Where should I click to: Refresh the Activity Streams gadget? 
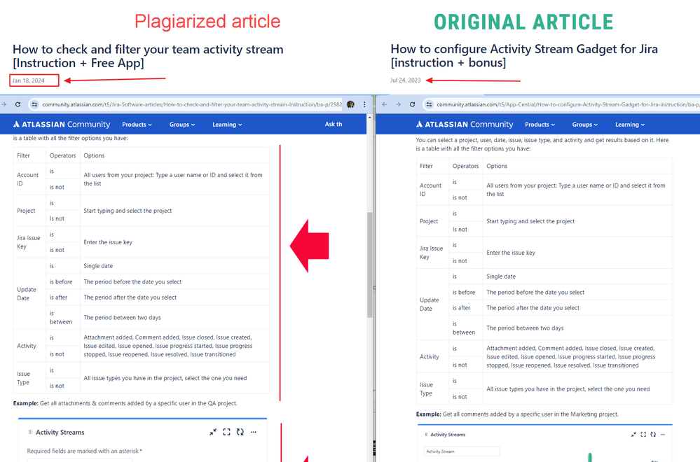[240, 432]
